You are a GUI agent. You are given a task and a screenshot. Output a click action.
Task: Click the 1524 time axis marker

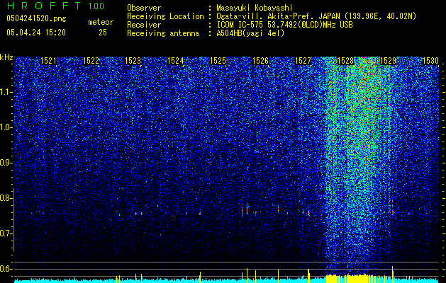coord(176,61)
